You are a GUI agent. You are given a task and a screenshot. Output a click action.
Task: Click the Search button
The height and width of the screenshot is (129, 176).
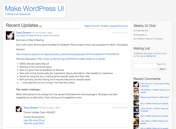[x=163, y=69]
